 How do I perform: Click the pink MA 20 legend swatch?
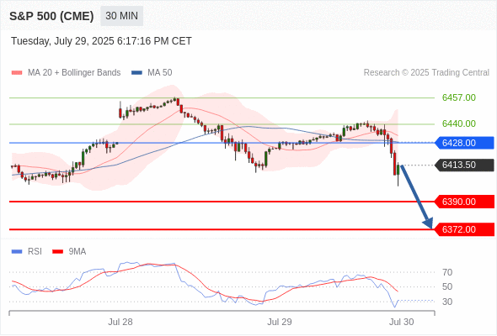tap(17, 73)
